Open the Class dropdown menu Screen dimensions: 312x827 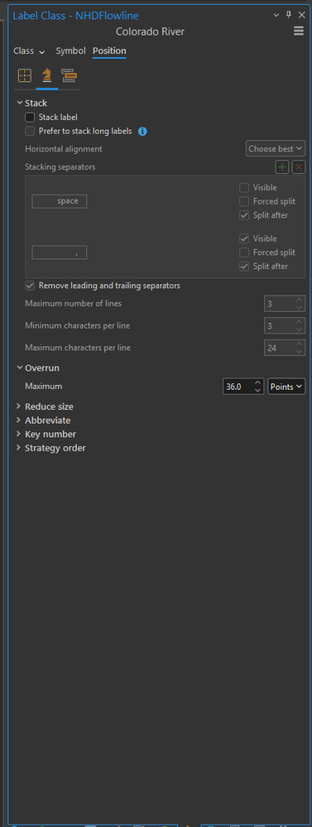30,51
